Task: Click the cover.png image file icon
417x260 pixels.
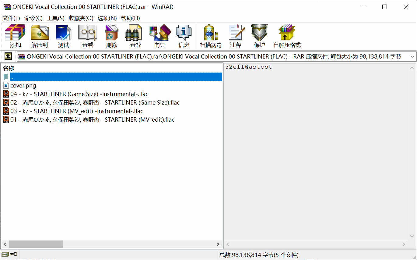Action: click(x=6, y=86)
